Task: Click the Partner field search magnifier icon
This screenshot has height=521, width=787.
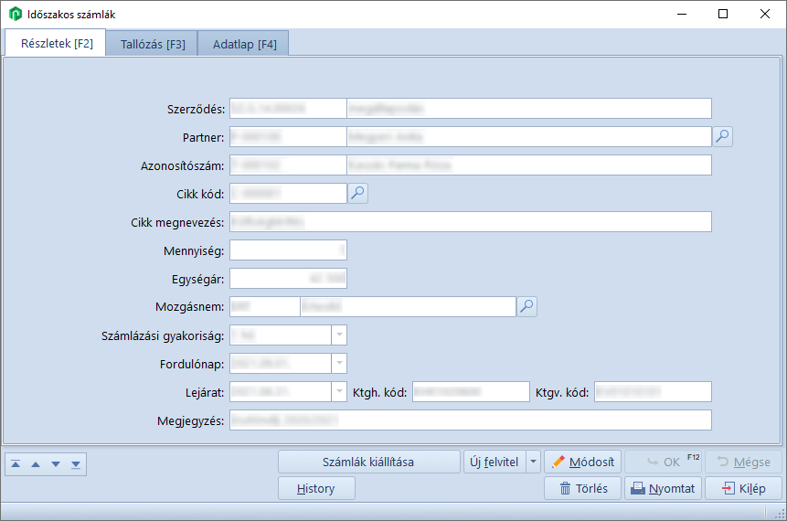Action: click(722, 137)
